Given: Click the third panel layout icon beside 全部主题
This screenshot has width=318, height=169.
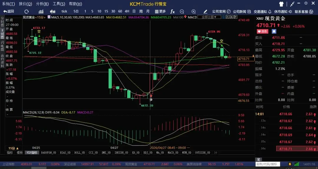Looking at the screenshot, I should (x=231, y=17).
